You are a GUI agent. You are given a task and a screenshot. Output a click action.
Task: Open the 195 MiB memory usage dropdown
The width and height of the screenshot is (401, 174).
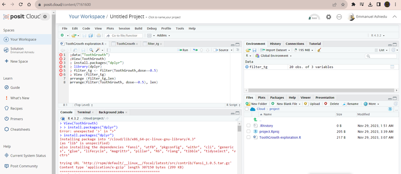click(304, 50)
